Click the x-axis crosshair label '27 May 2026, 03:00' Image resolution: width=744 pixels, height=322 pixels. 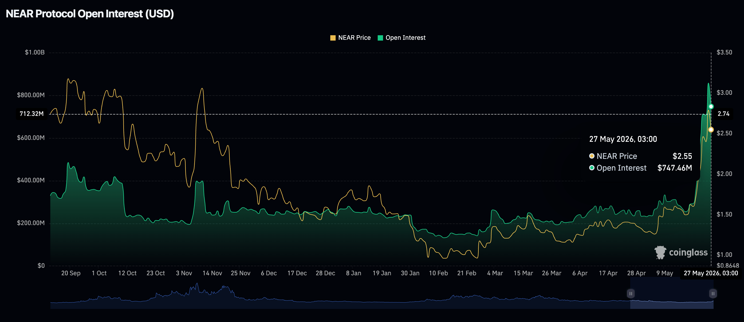[711, 273]
